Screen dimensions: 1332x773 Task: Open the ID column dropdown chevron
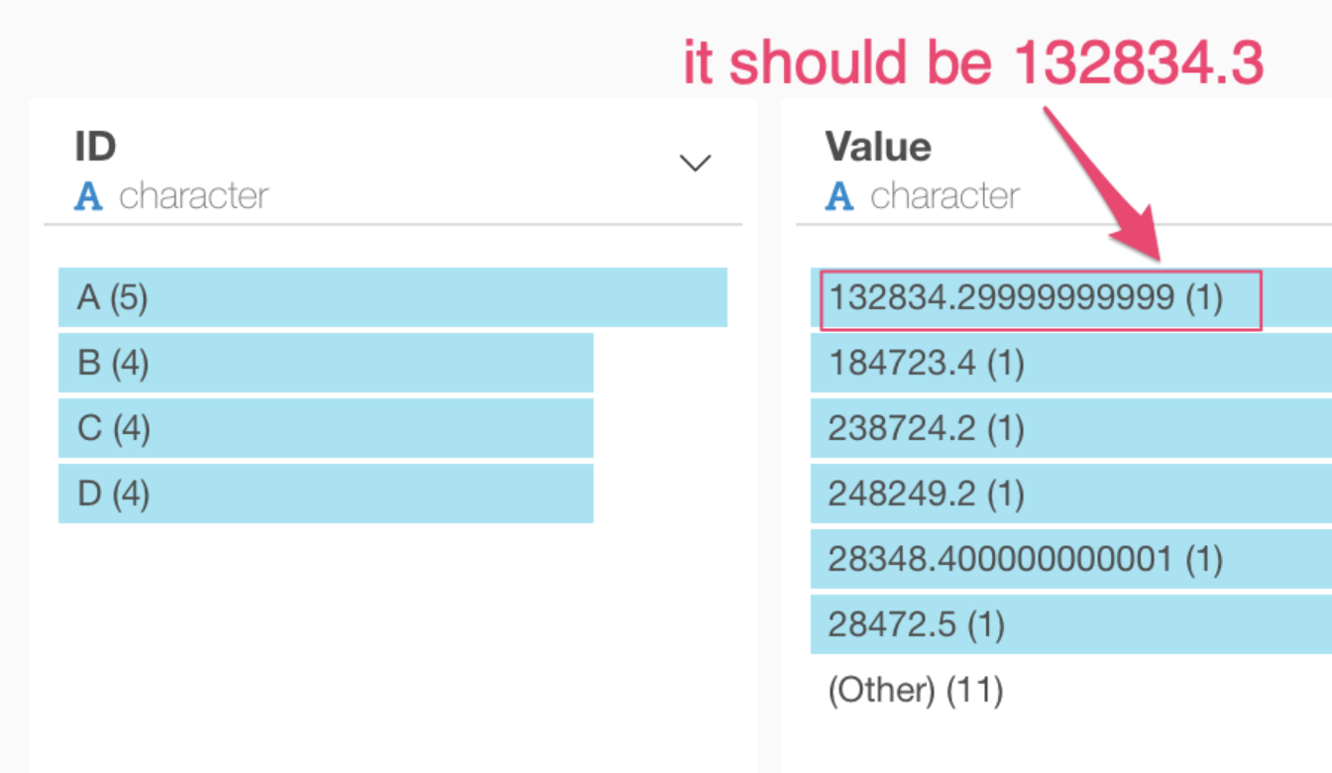click(694, 162)
